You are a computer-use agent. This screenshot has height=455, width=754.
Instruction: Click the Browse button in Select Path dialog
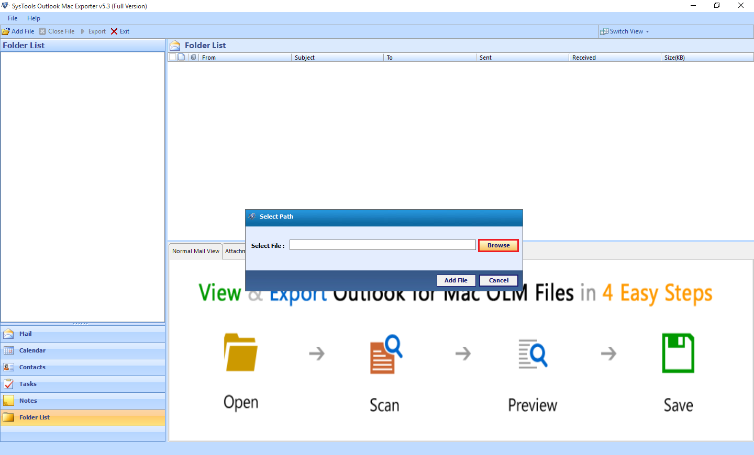498,245
